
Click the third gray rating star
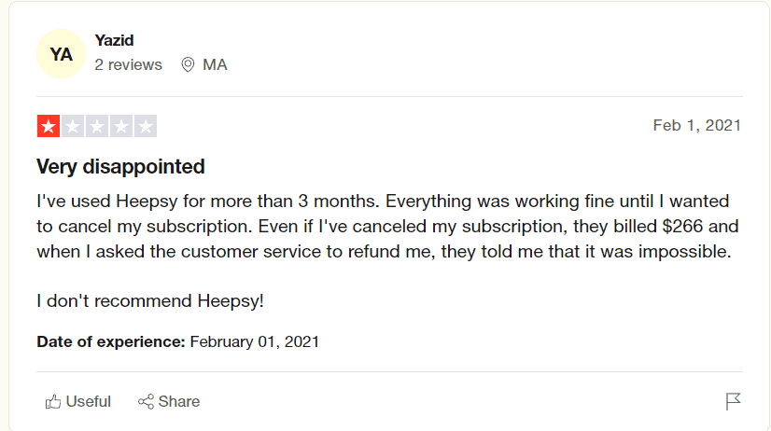[x=97, y=126]
